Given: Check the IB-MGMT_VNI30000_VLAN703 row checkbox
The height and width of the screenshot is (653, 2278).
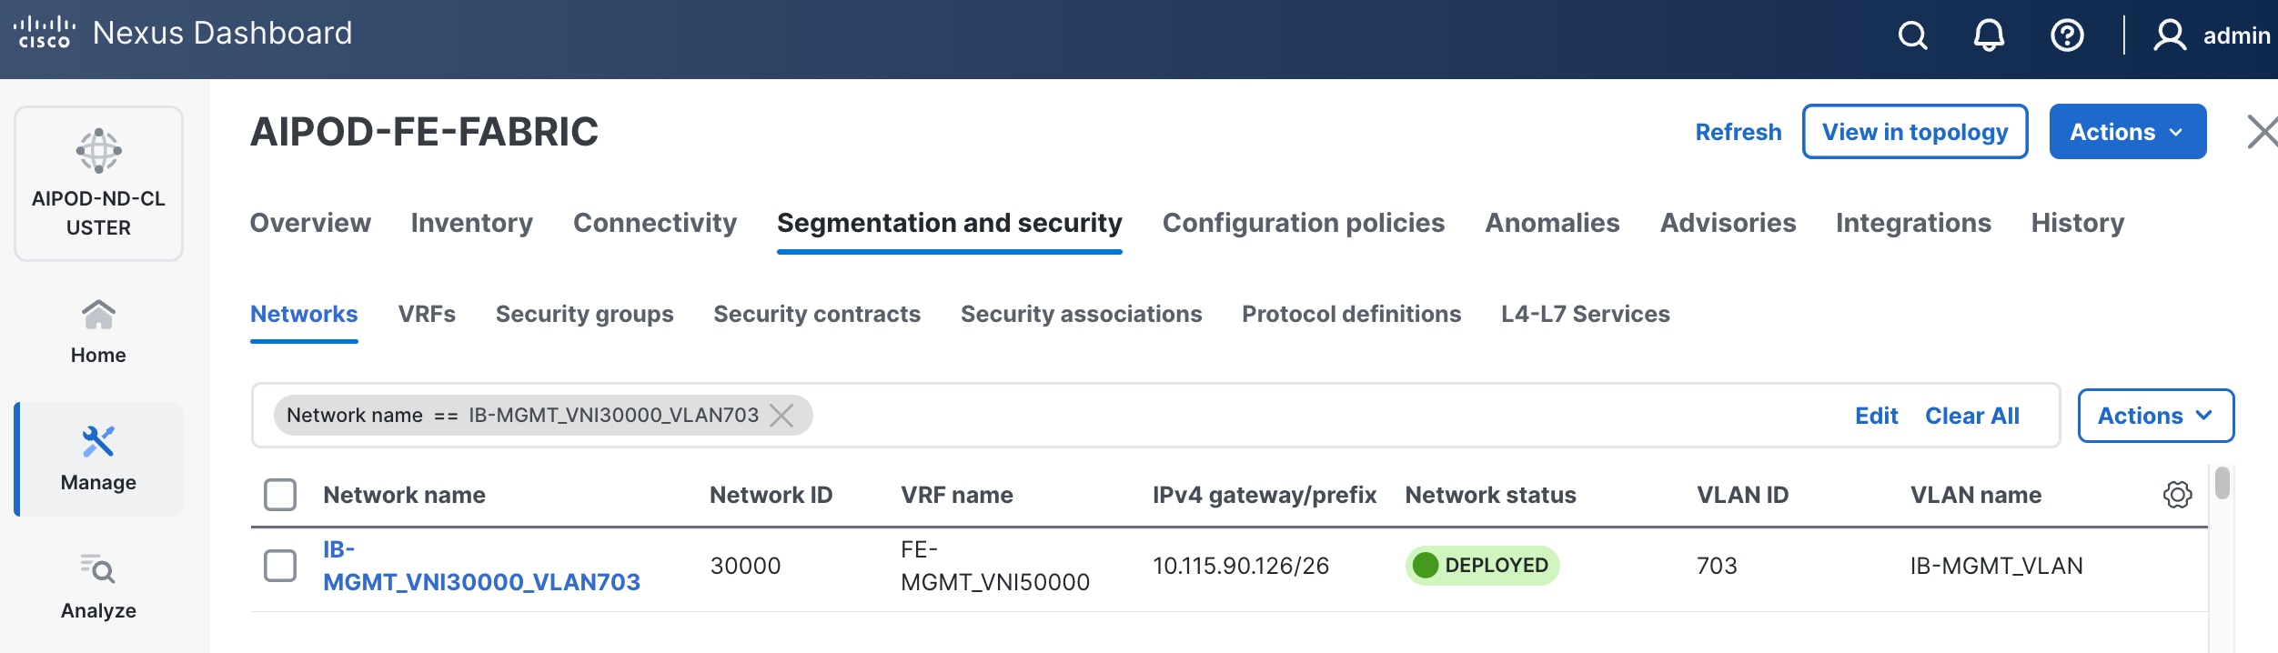Looking at the screenshot, I should click(x=280, y=565).
